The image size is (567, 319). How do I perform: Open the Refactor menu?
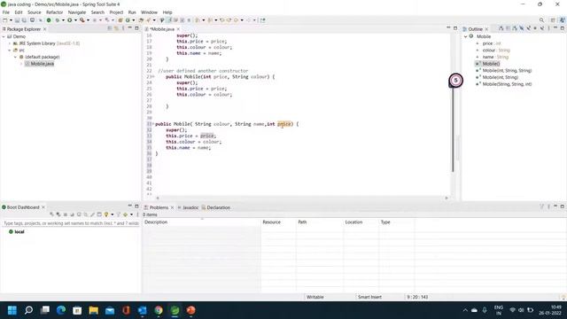pos(55,12)
